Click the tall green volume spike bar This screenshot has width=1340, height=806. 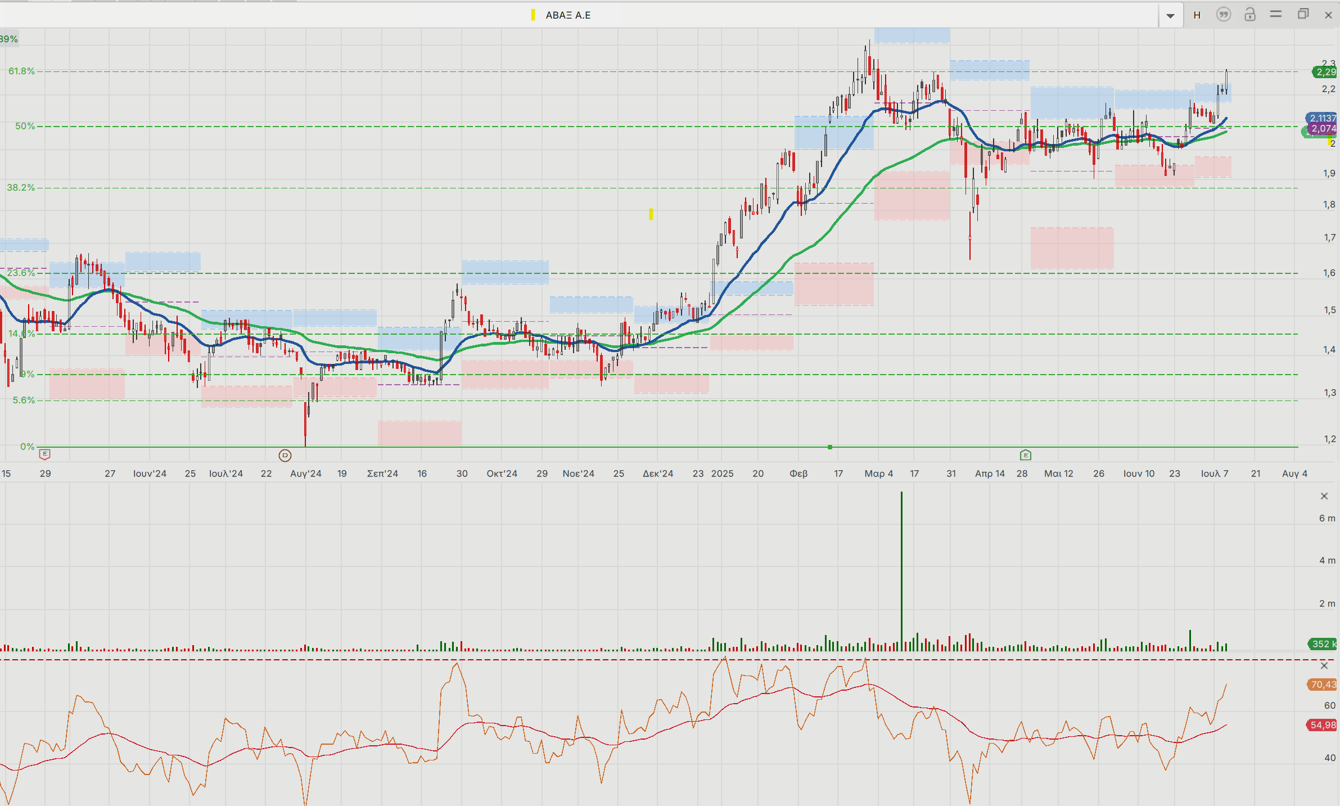(901, 571)
